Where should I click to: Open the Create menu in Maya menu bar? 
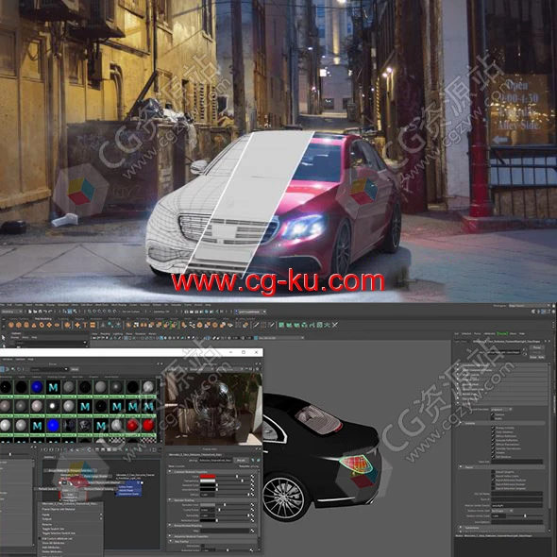tap(19, 305)
